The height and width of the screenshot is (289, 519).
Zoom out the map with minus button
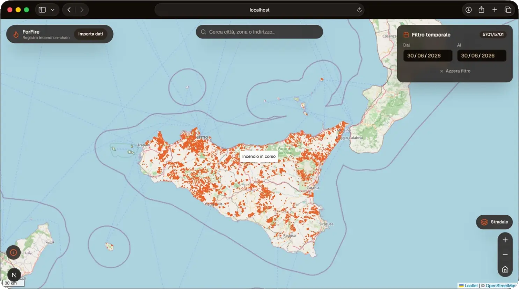(x=505, y=255)
